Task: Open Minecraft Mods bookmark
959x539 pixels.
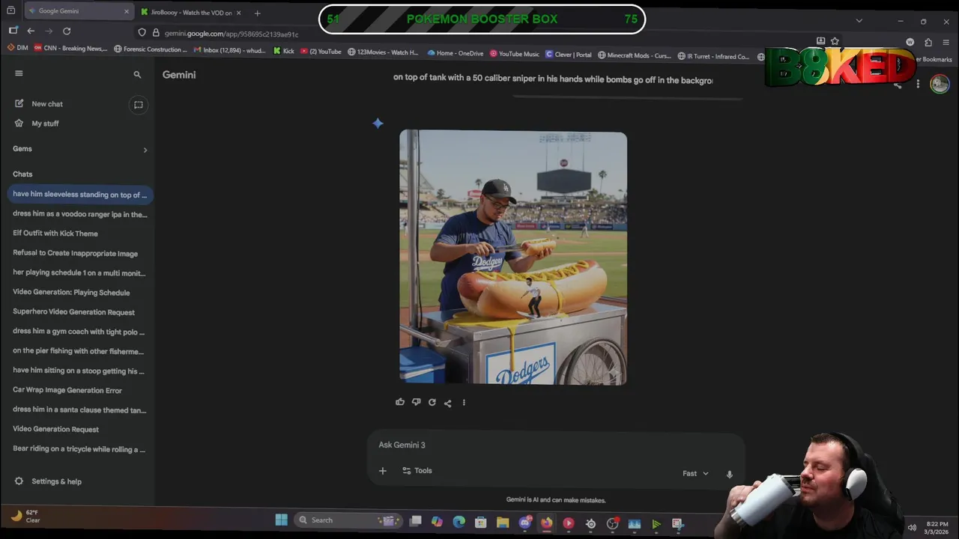Action: [x=634, y=55]
